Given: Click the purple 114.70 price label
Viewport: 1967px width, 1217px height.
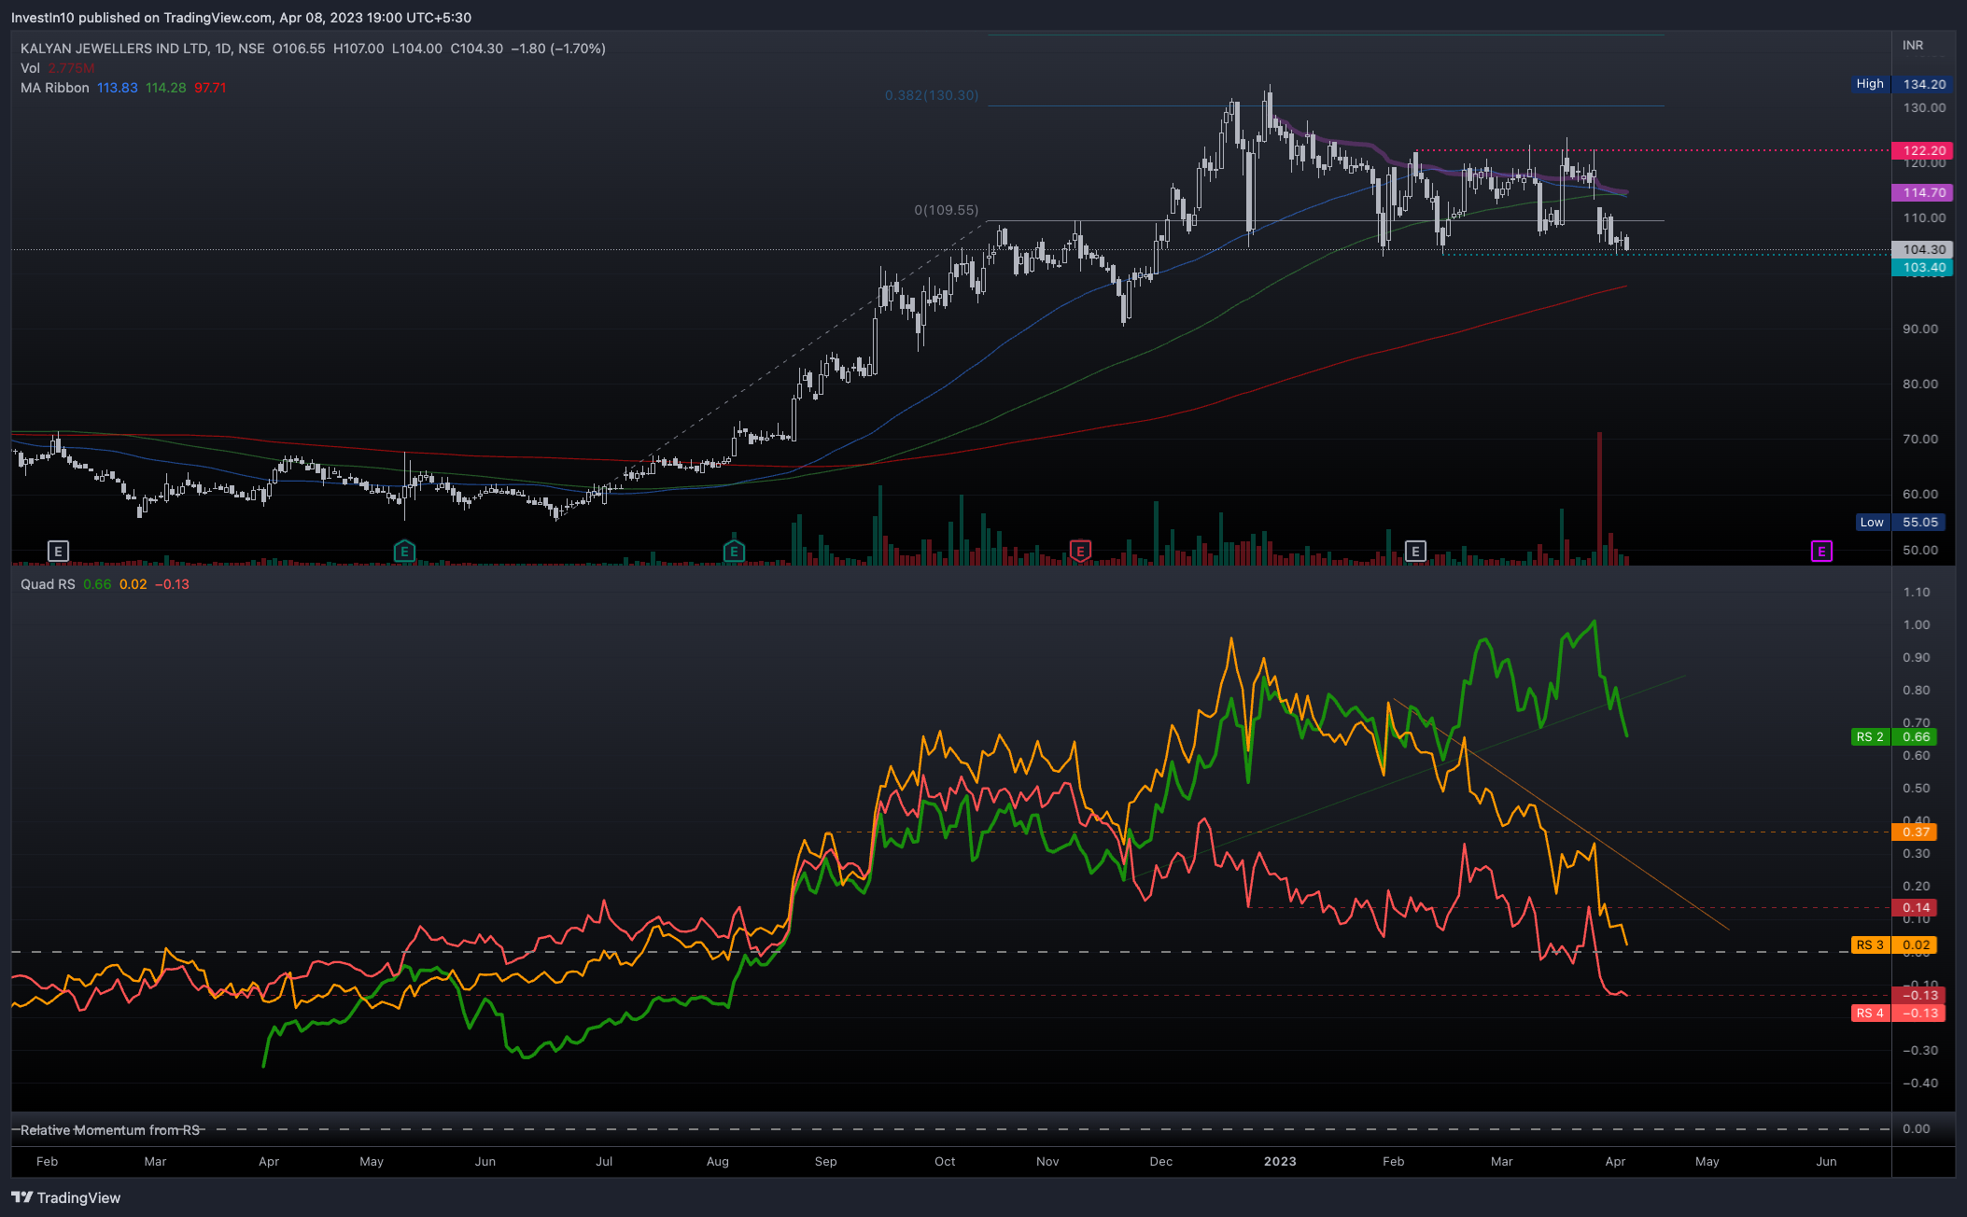Looking at the screenshot, I should tap(1922, 192).
